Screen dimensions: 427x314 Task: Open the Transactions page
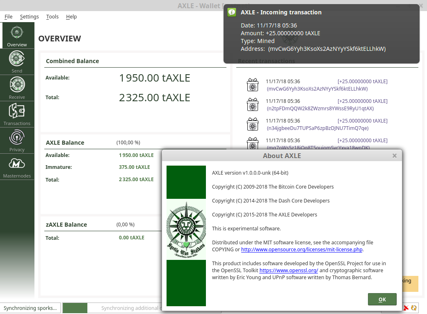pos(17,114)
